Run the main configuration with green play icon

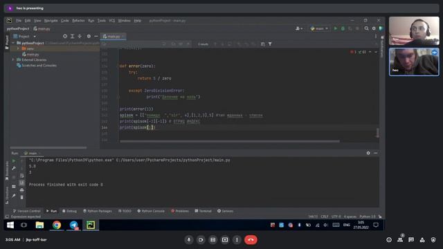[335, 28]
